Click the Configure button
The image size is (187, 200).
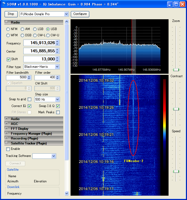80,14
